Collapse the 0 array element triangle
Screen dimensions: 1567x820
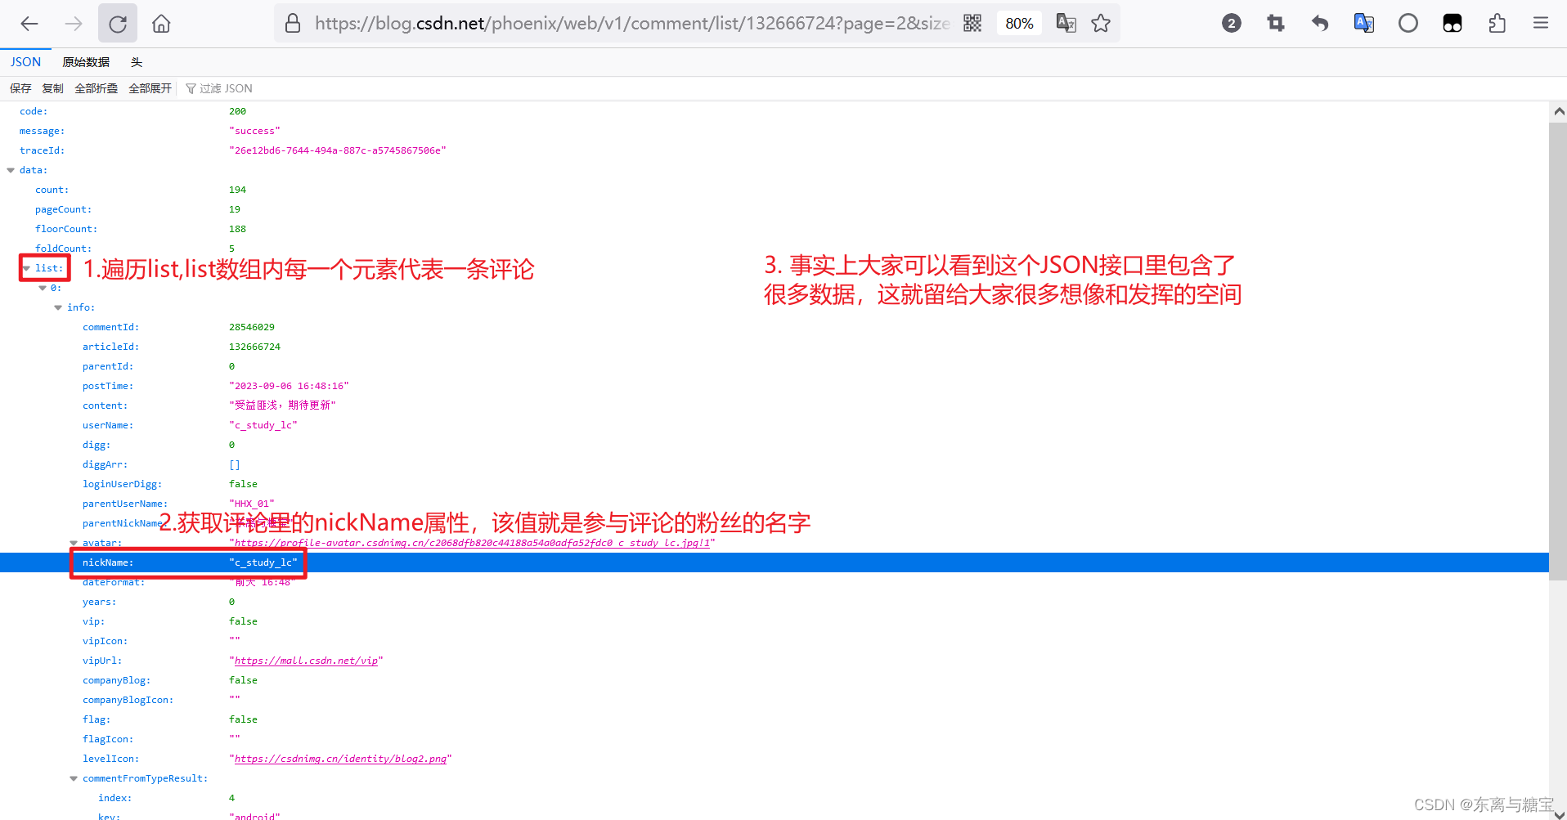pyautogui.click(x=43, y=288)
